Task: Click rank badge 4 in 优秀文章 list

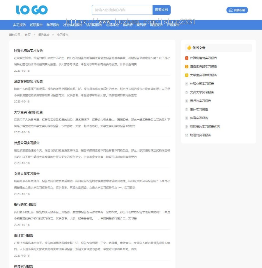Action: pyautogui.click(x=187, y=84)
